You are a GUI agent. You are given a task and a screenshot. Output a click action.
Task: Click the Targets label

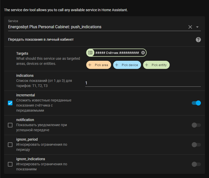(22, 53)
